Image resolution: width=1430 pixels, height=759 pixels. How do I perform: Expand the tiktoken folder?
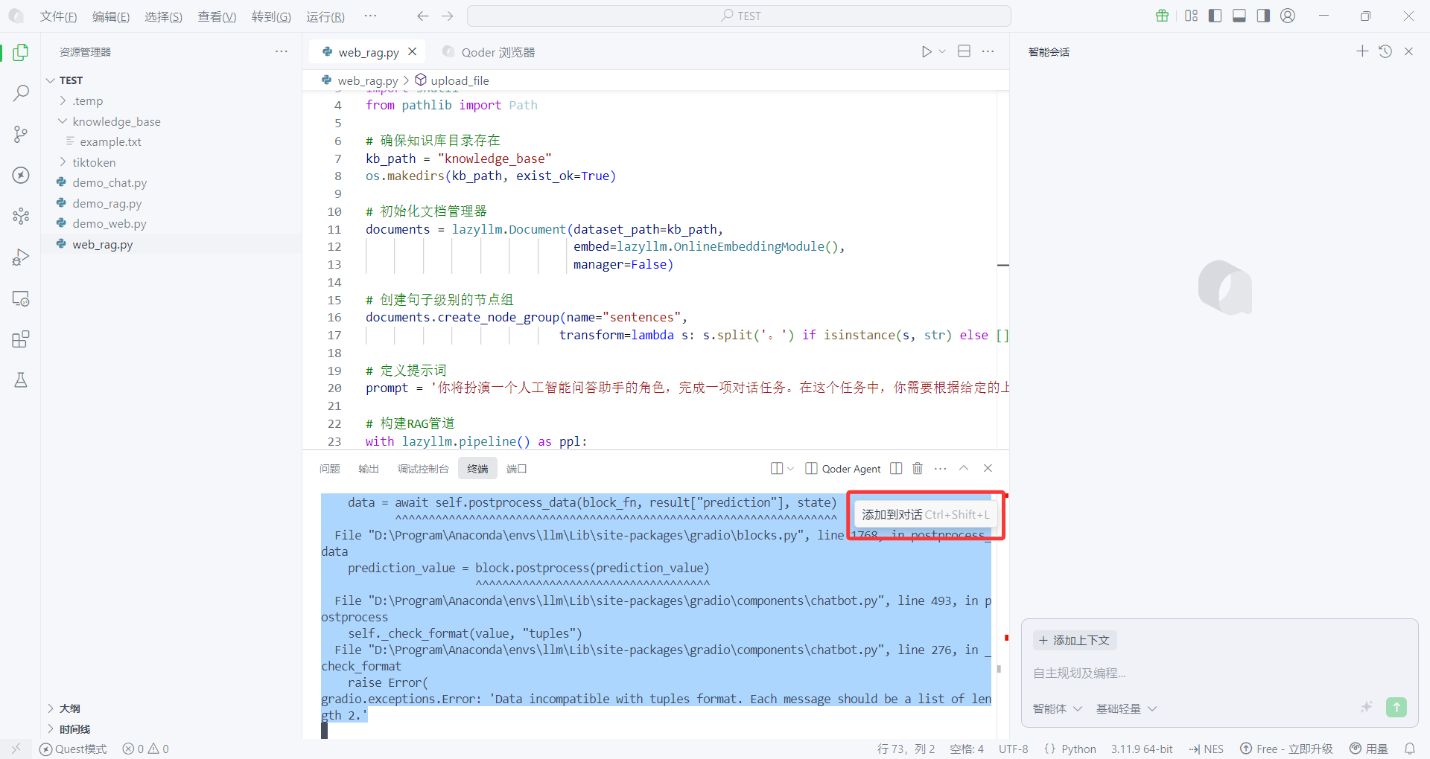[x=63, y=162]
